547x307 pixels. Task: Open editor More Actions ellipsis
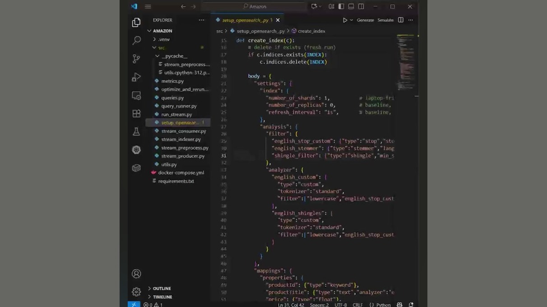tap(410, 20)
